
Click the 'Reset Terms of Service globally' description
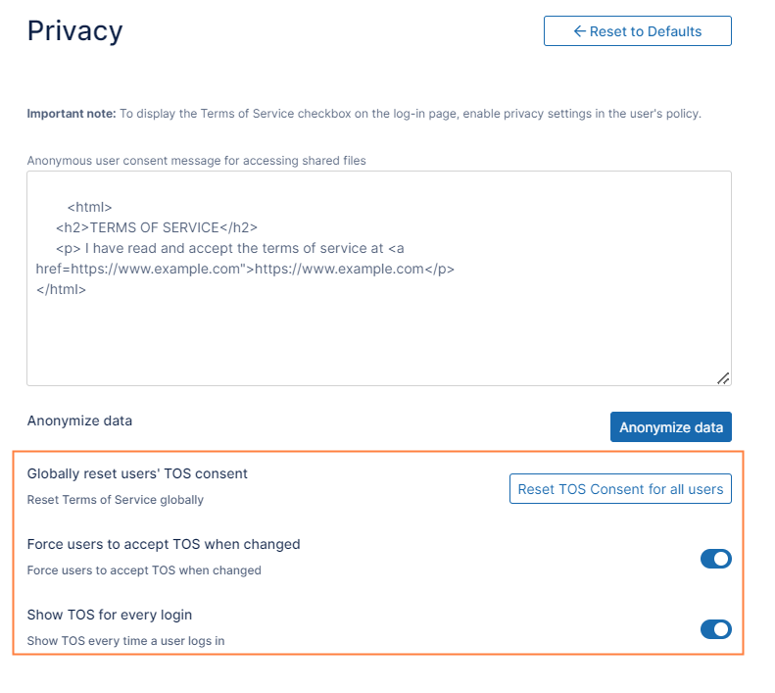[115, 500]
